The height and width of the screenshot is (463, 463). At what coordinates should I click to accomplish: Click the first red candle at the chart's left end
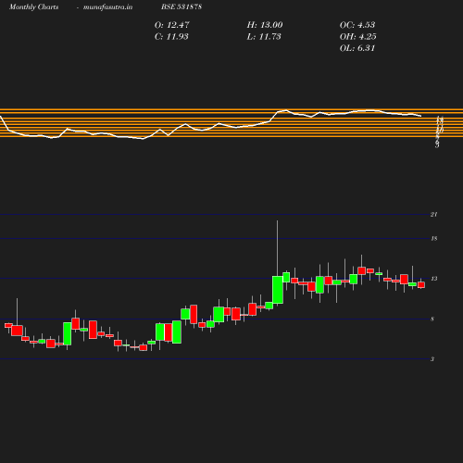[x=8, y=325]
